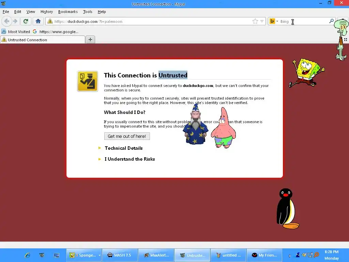Click the What Should I Do? heading
Screen dimensions: 349x262
[124, 112]
